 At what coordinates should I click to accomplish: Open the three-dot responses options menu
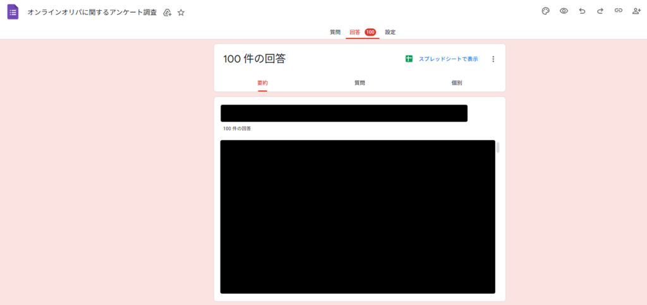click(x=493, y=59)
